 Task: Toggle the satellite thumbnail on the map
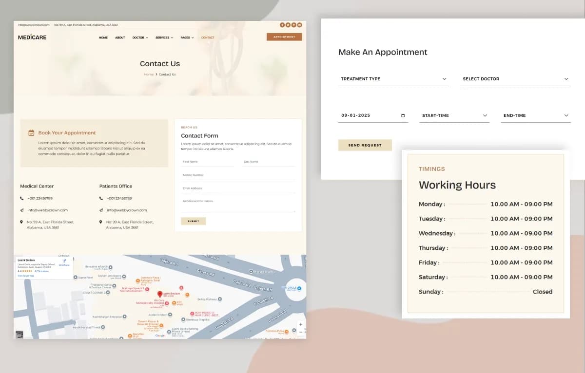pyautogui.click(x=19, y=334)
